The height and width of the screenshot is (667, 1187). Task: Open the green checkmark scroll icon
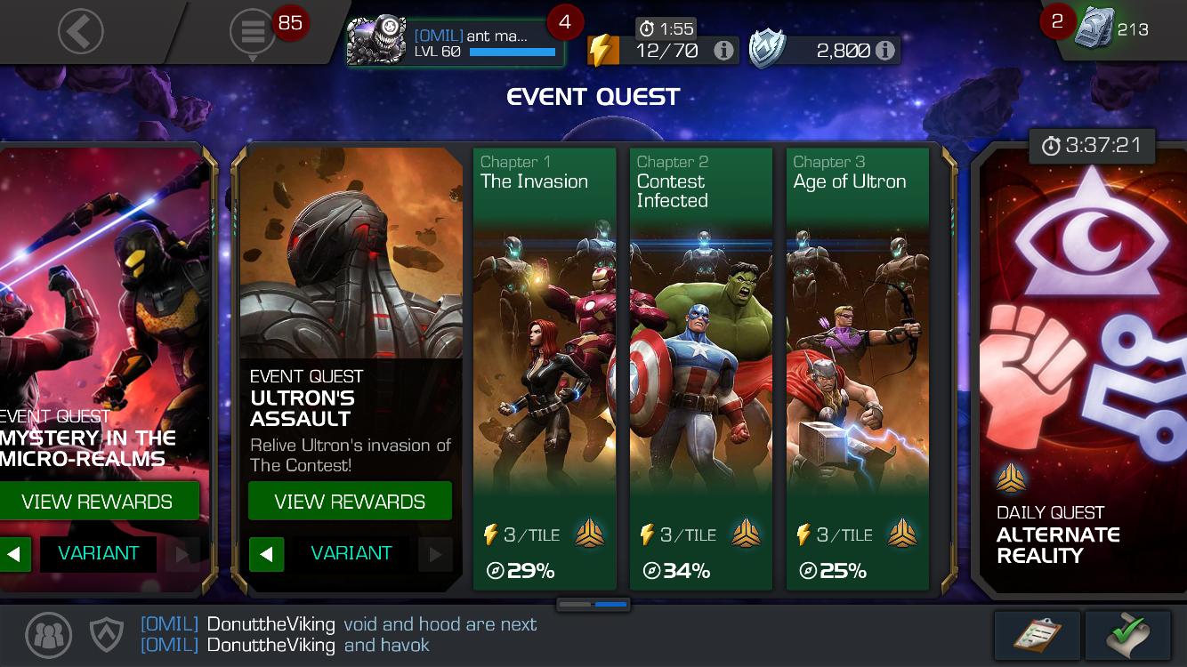(1128, 635)
